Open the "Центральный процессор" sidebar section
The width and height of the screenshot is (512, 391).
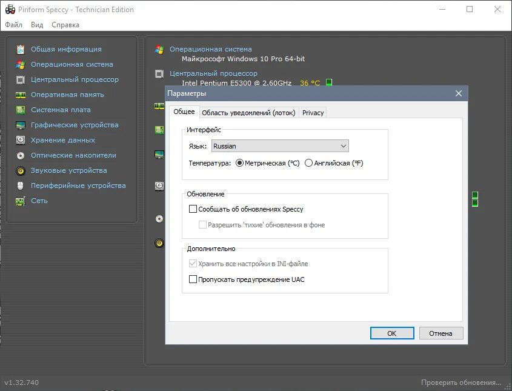(x=75, y=79)
